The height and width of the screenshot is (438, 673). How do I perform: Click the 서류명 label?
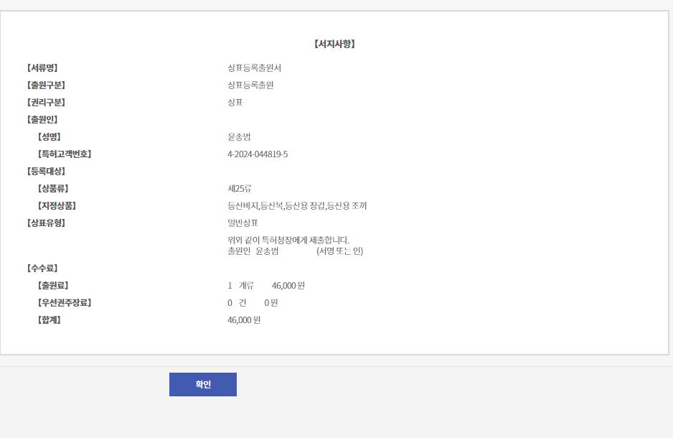(42, 67)
